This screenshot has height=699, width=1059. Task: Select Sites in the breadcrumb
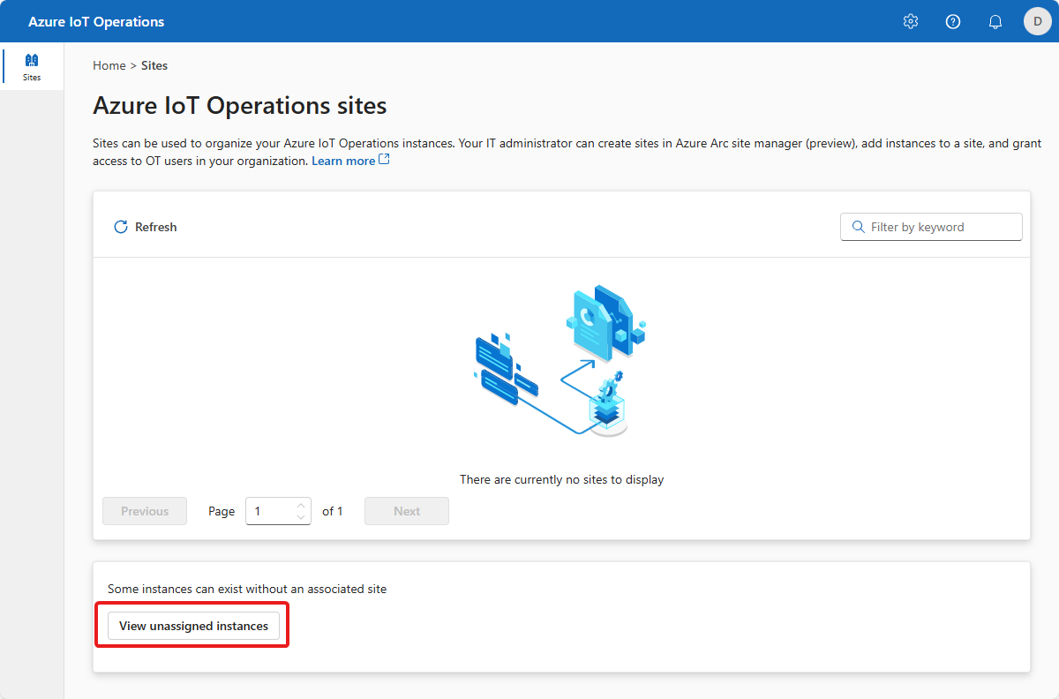tap(154, 65)
